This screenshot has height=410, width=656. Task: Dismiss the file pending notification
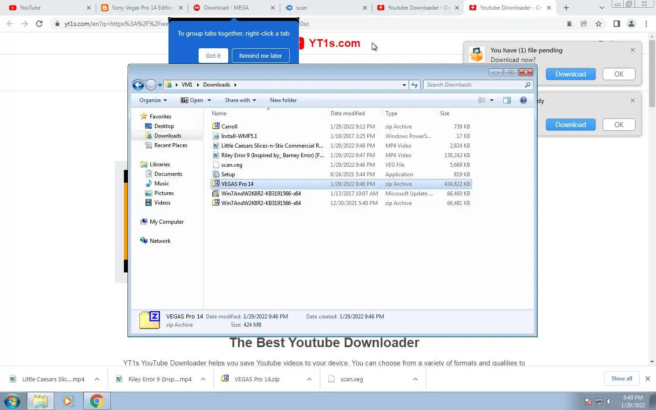(633, 50)
